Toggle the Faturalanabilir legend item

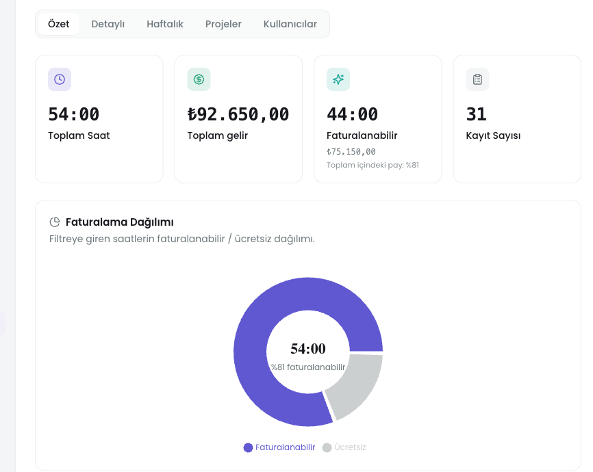tap(279, 447)
